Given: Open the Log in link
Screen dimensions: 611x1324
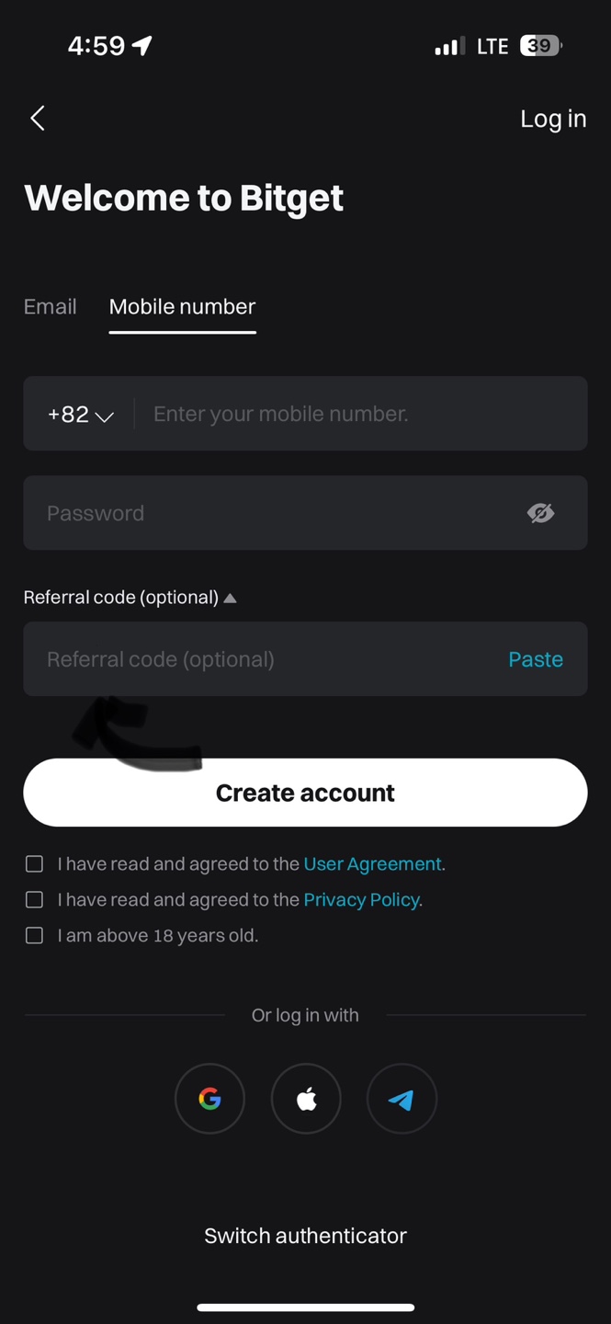Looking at the screenshot, I should [x=553, y=119].
